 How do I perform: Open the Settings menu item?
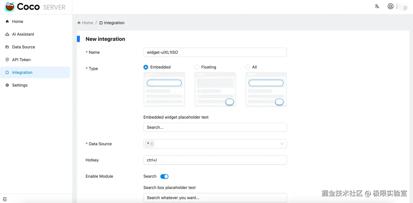(20, 85)
